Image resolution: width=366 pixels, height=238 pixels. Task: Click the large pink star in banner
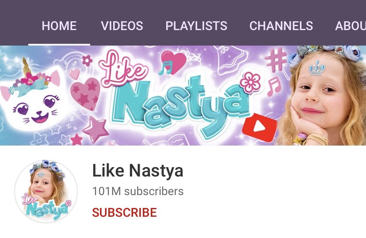[96, 130]
